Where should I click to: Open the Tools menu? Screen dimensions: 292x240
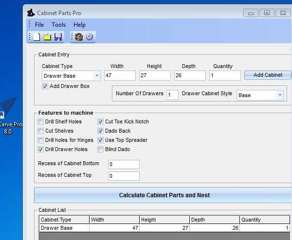59,25
